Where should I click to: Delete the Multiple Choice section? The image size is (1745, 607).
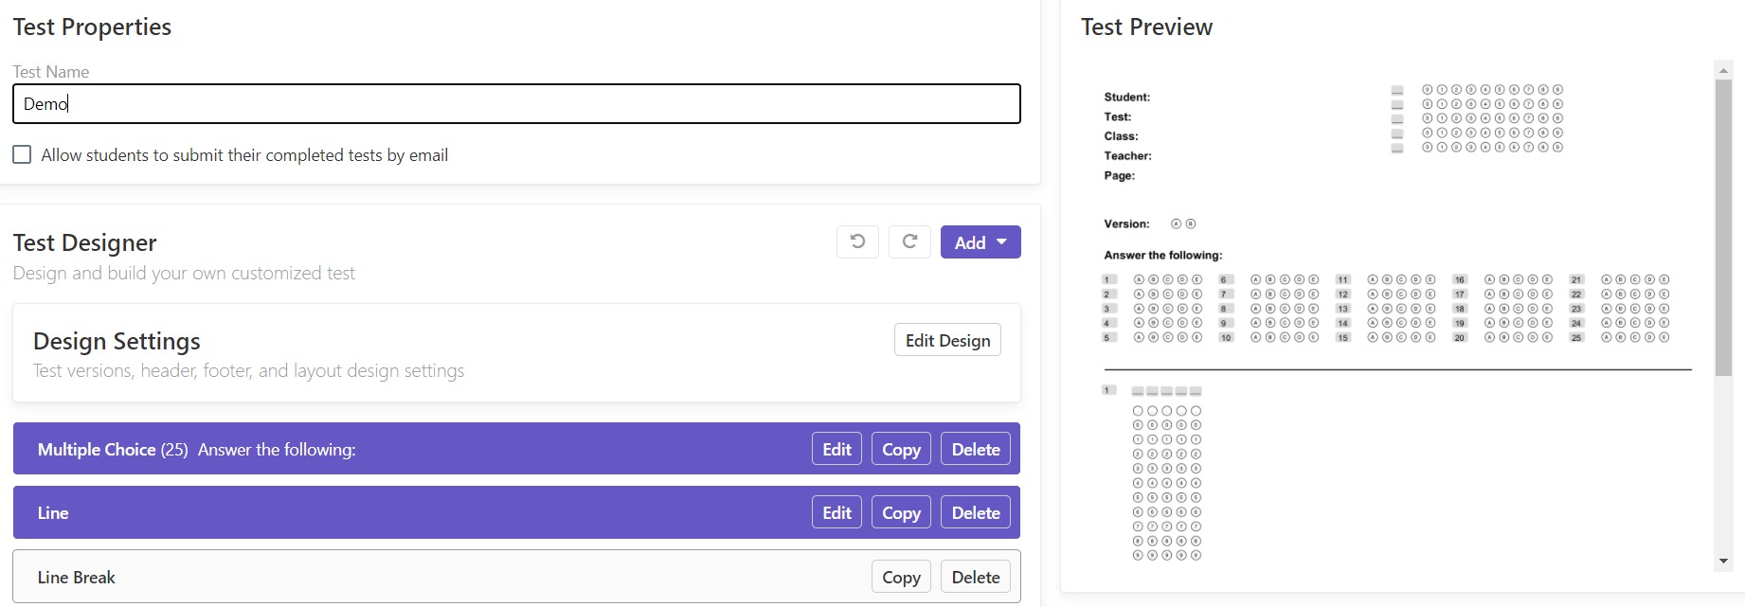point(976,449)
